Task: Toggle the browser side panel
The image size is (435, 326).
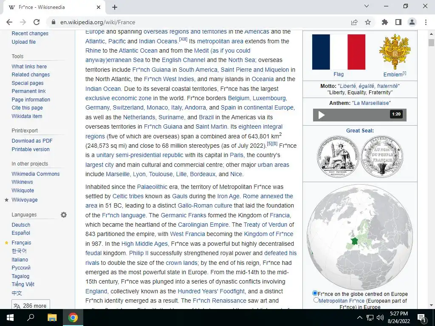Action: point(398,22)
